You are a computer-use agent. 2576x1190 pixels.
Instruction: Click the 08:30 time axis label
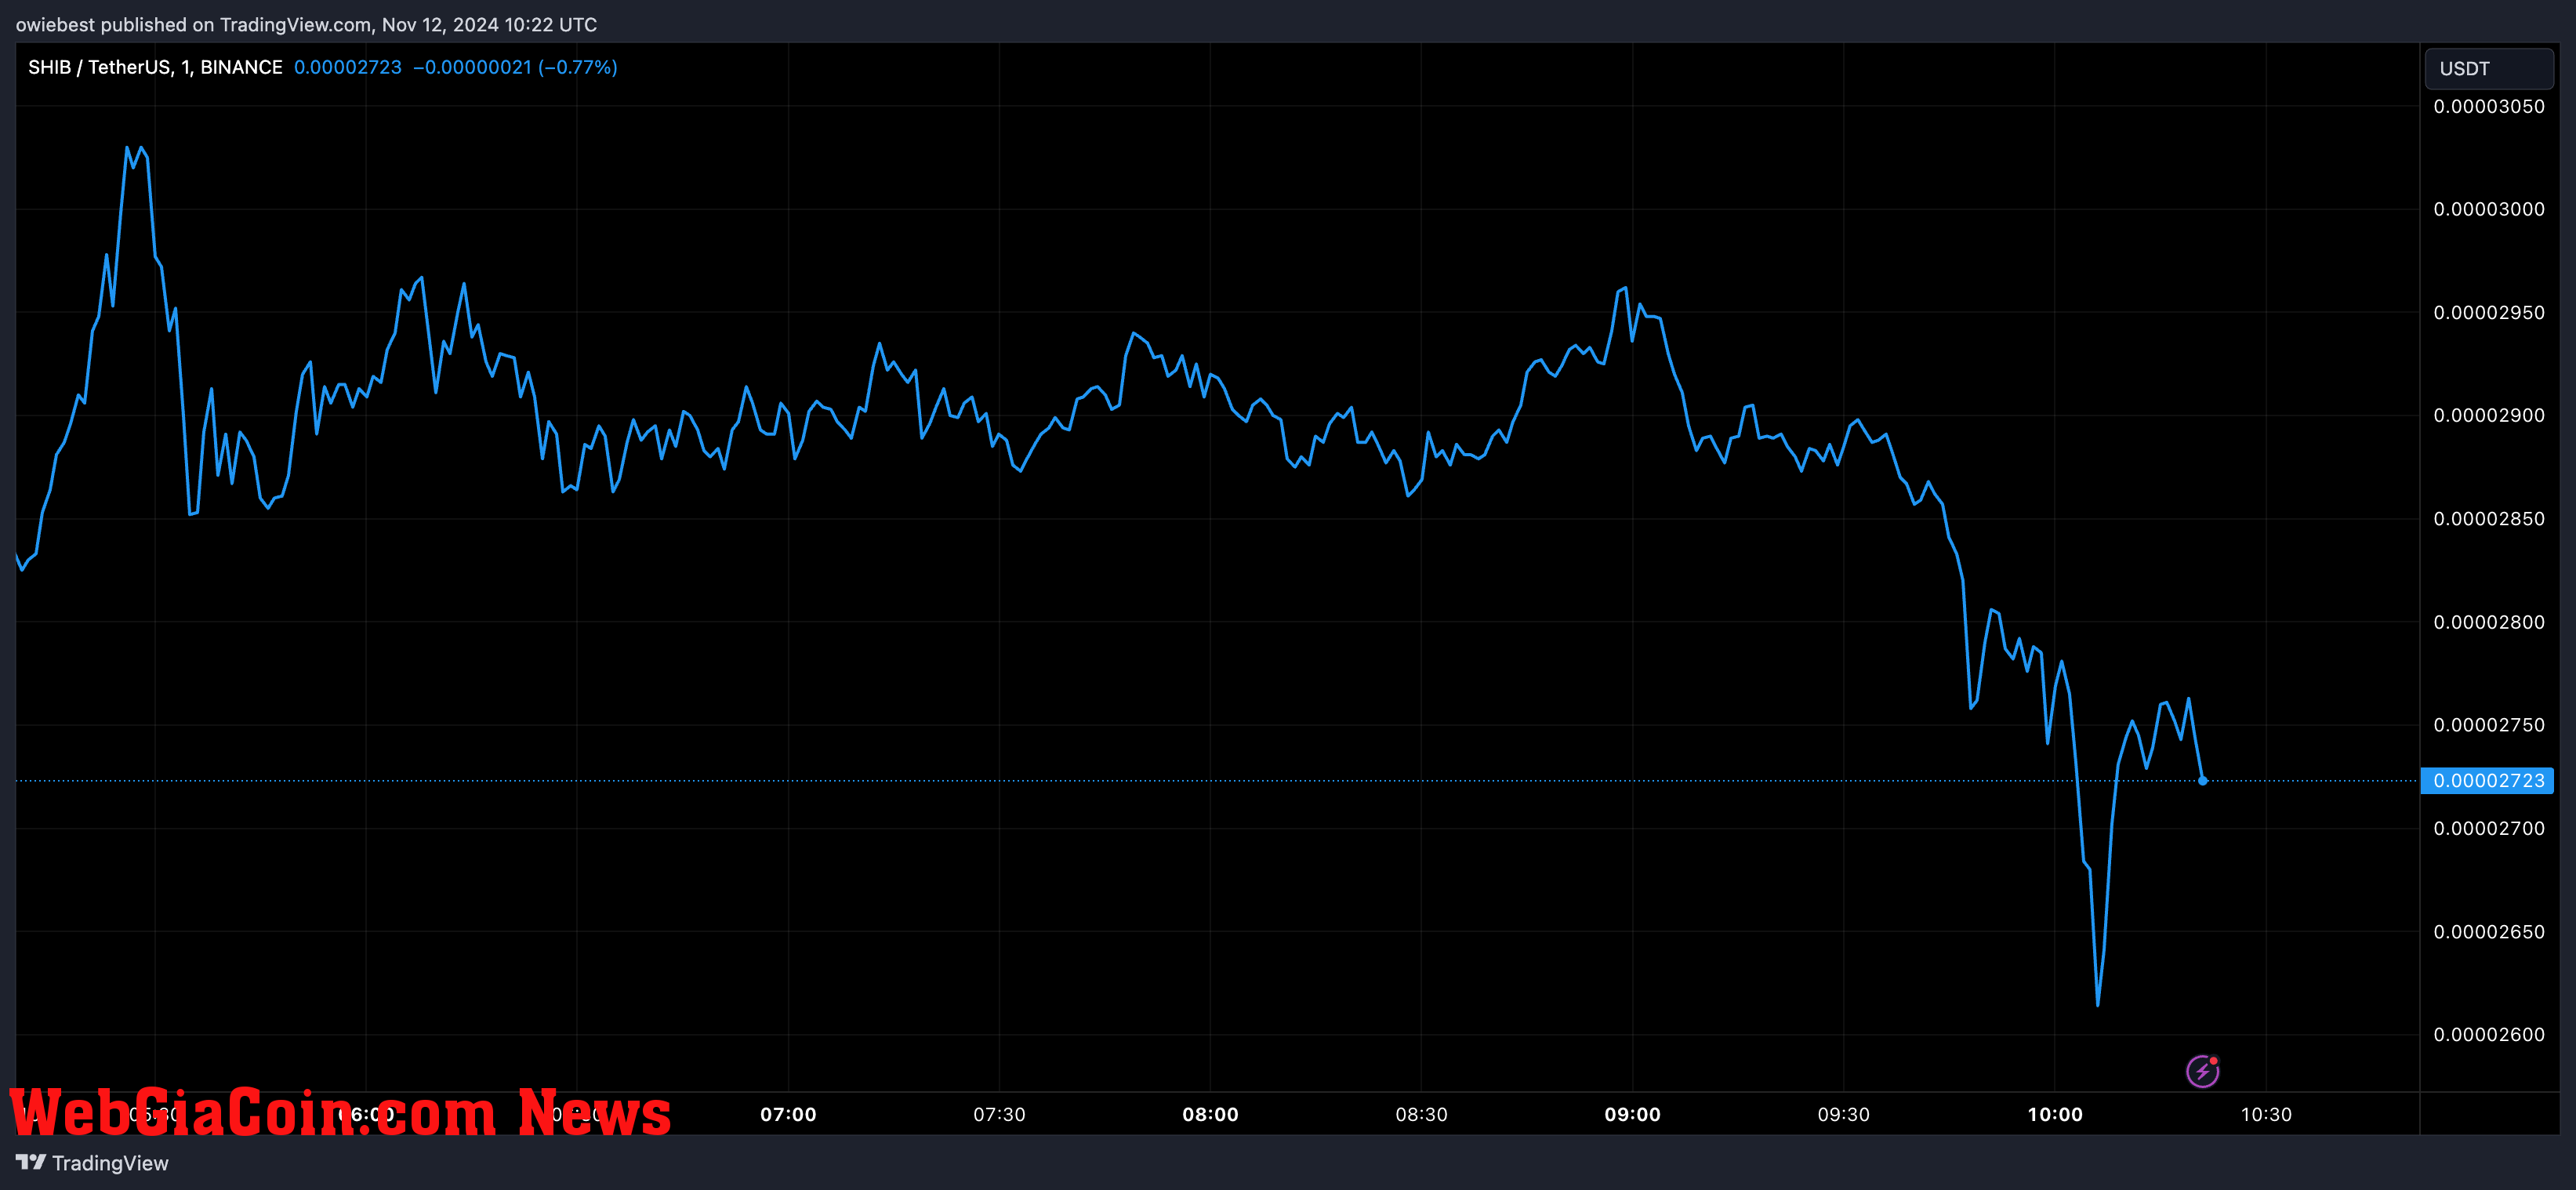pyautogui.click(x=1421, y=1114)
